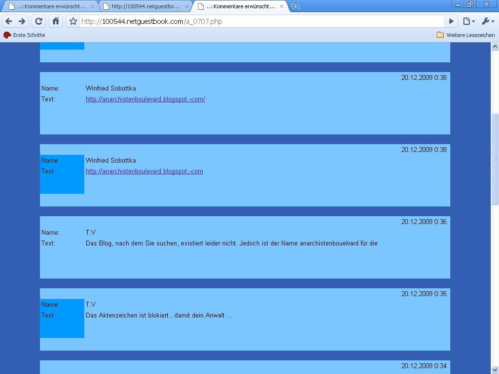This screenshot has height=374, width=499.
Task: Open the Weitere Lesezeichen folder
Action: click(465, 35)
